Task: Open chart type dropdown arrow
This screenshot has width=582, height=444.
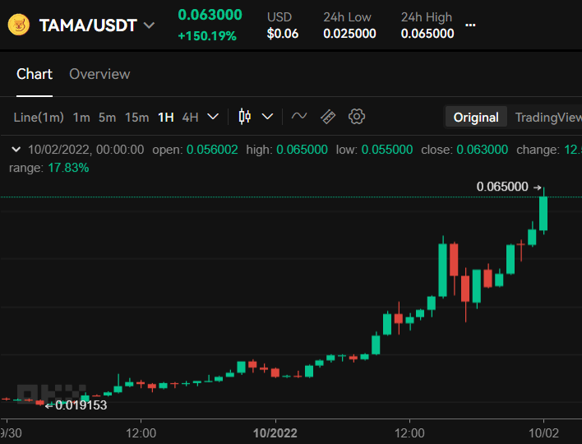Action: (267, 117)
